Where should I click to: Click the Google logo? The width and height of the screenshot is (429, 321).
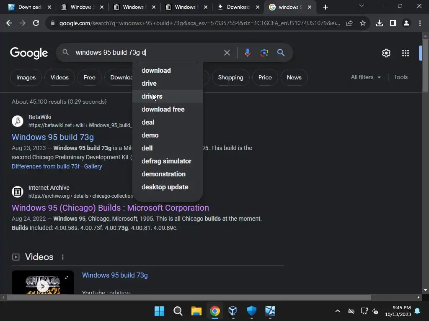29,53
